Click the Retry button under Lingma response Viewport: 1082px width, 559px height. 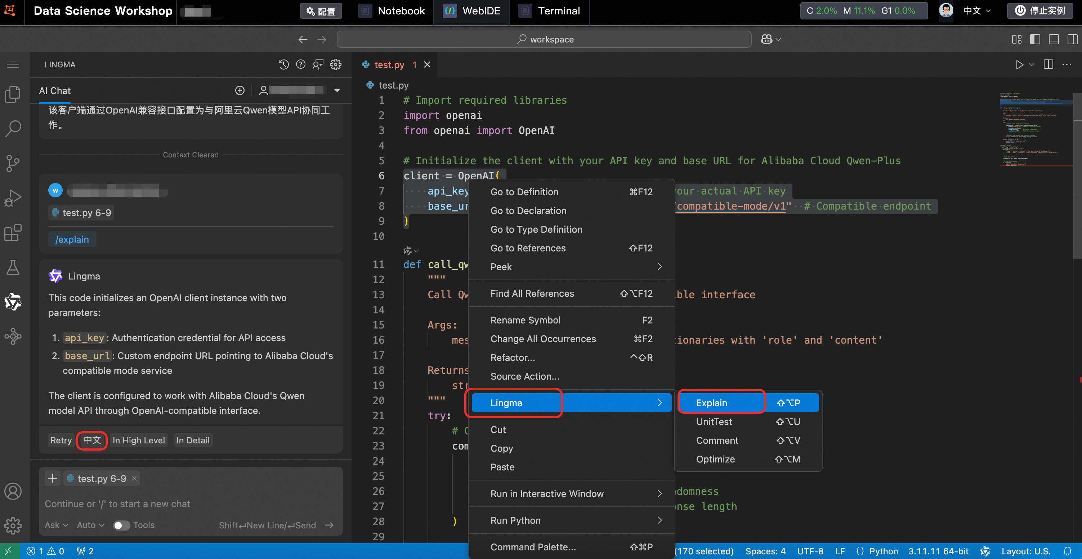point(61,440)
